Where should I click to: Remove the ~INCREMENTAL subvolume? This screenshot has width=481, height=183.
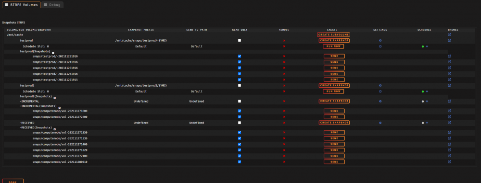pos(284,101)
